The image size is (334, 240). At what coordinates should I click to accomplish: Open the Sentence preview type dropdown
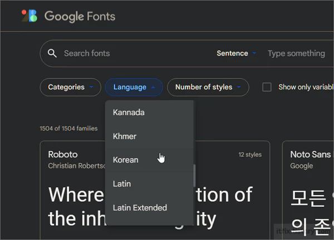click(x=236, y=53)
